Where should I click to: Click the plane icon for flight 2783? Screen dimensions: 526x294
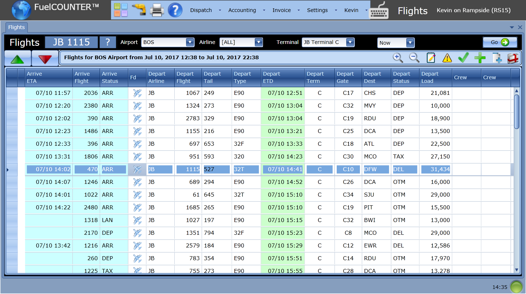pos(137,118)
